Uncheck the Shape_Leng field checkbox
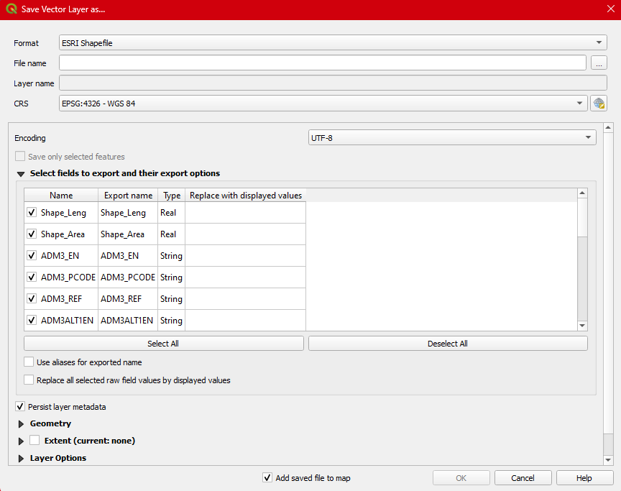This screenshot has height=491, width=621. pyautogui.click(x=32, y=213)
